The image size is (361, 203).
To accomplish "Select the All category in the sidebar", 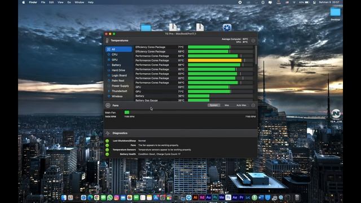I will [118, 49].
